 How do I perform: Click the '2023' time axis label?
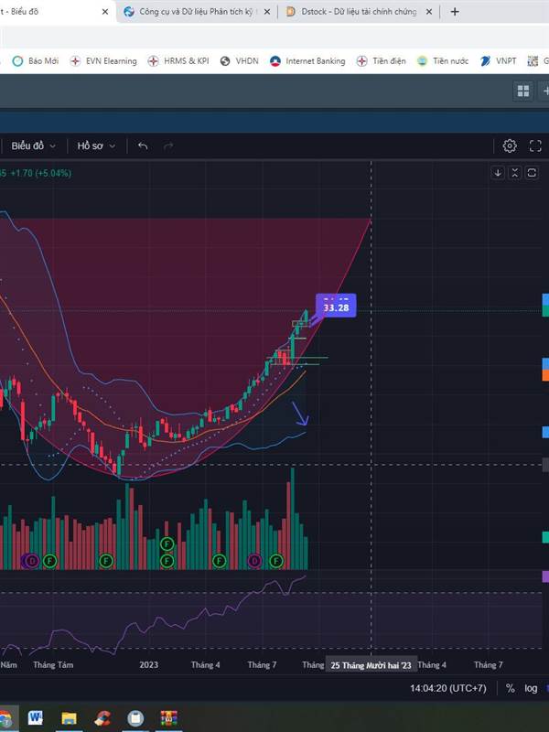(x=148, y=665)
